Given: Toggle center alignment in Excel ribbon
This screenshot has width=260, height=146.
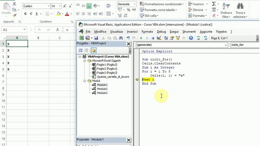Looking at the screenshot, I should point(83,14).
